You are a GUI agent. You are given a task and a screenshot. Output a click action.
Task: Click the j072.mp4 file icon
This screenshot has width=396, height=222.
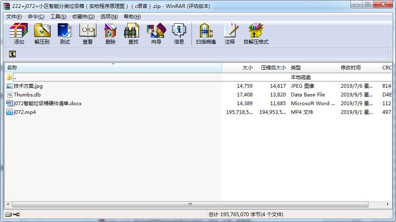[x=9, y=112]
